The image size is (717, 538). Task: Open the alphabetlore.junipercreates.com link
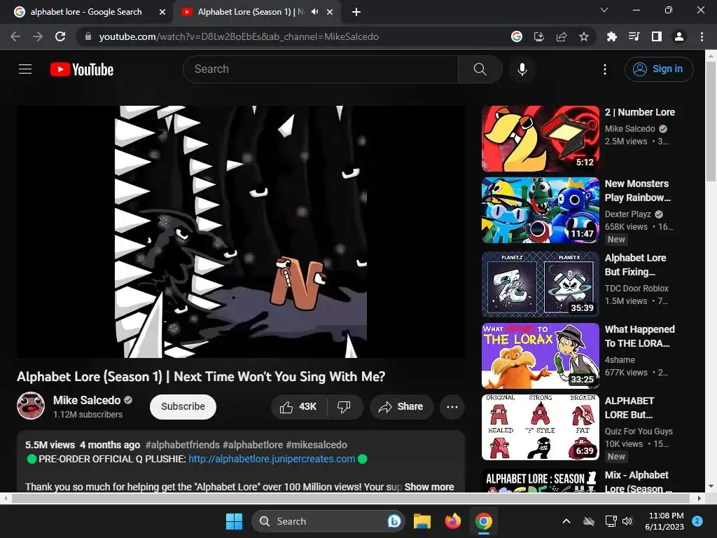point(272,459)
